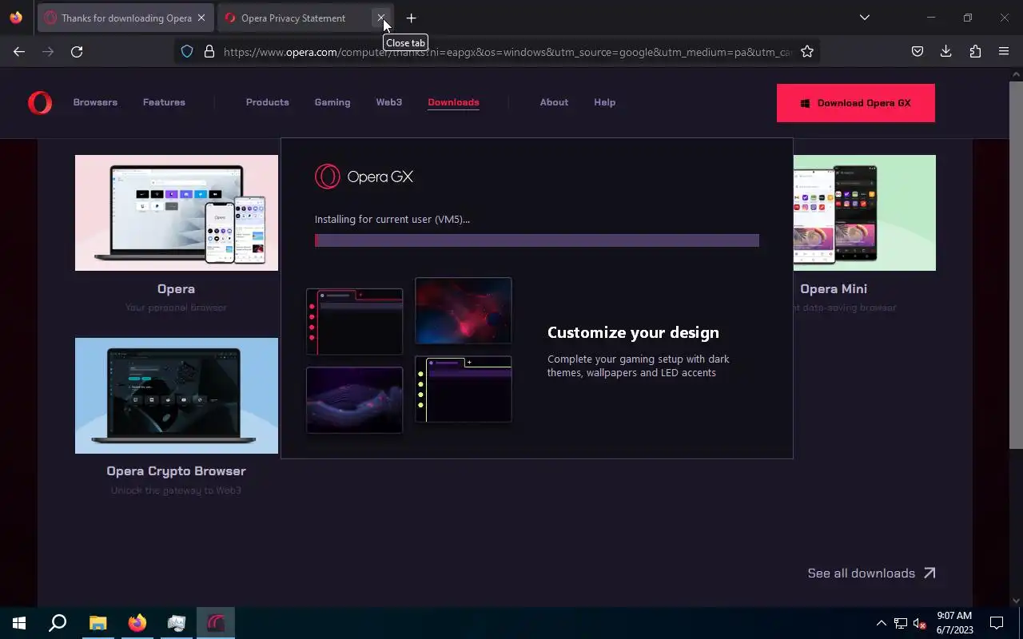Open the Products menu

(268, 102)
